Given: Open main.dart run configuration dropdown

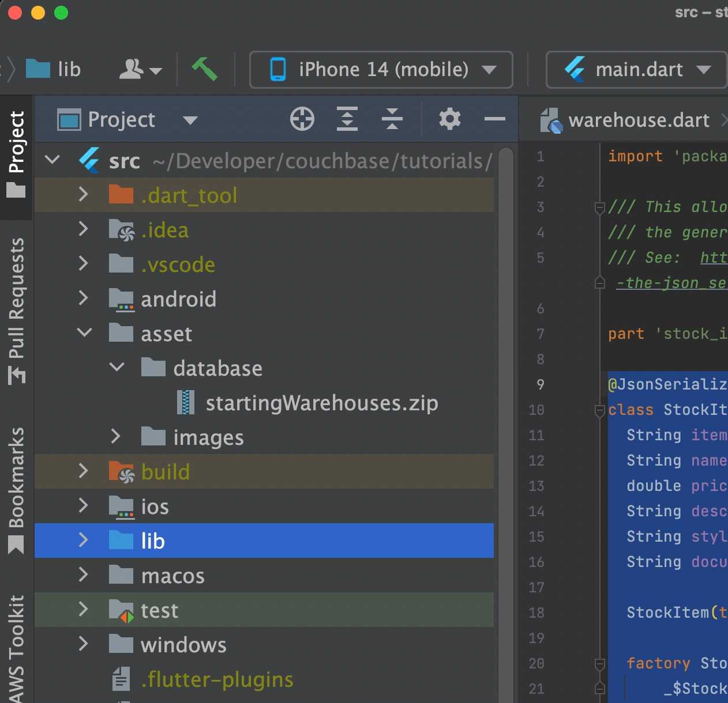Looking at the screenshot, I should pyautogui.click(x=637, y=70).
